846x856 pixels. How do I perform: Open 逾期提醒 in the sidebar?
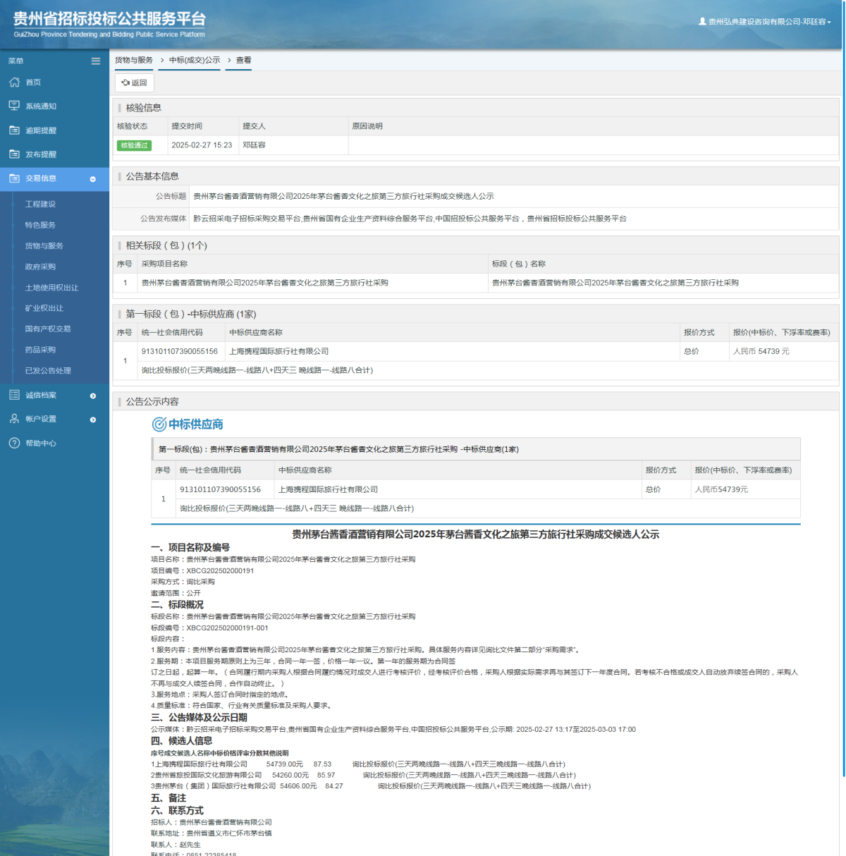pos(41,130)
